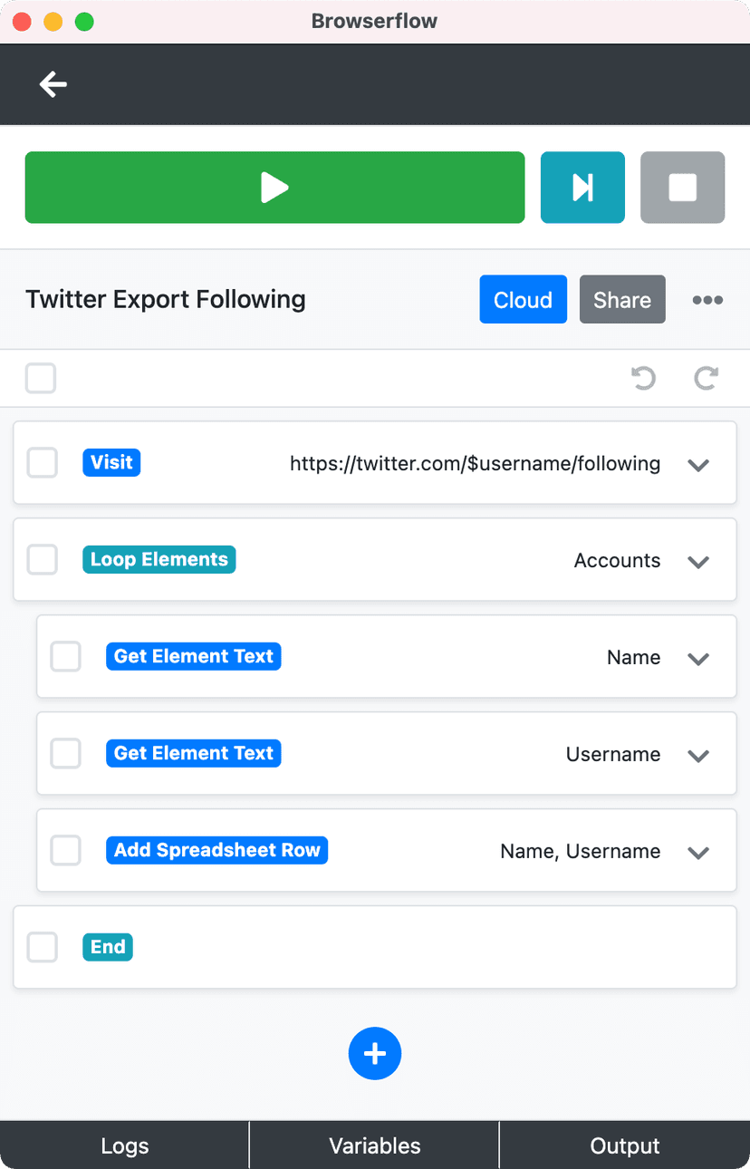The height and width of the screenshot is (1169, 750).
Task: Click the blue Cloud button
Action: click(x=523, y=300)
